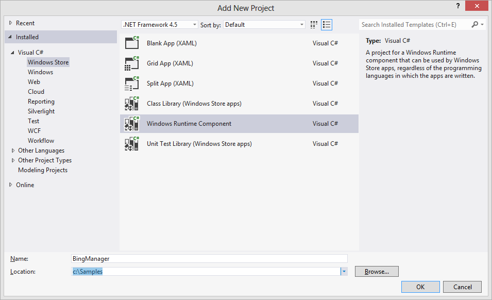Click the Browse... button
The height and width of the screenshot is (300, 492).
pos(377,272)
